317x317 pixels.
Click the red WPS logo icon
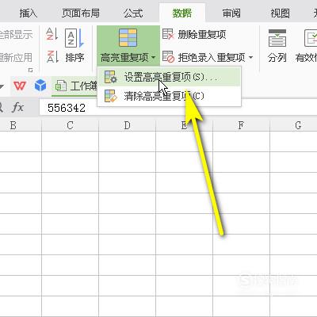click(20, 86)
